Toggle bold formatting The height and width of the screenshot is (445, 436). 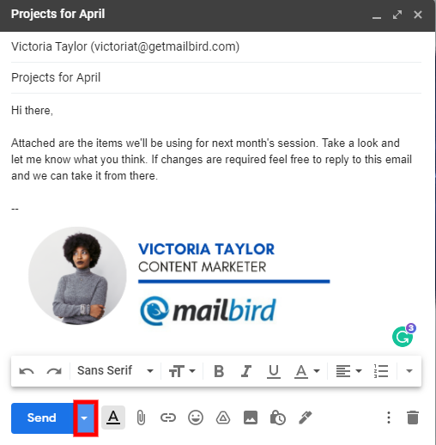[219, 371]
